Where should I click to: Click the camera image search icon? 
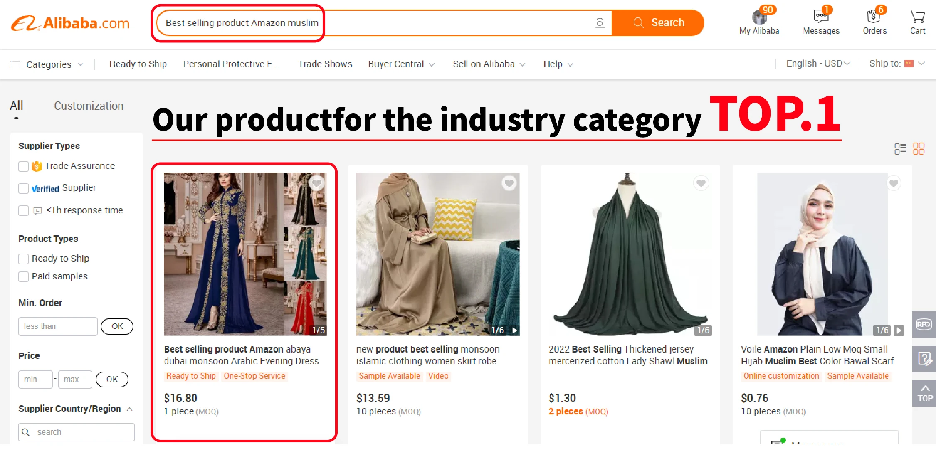tap(599, 23)
